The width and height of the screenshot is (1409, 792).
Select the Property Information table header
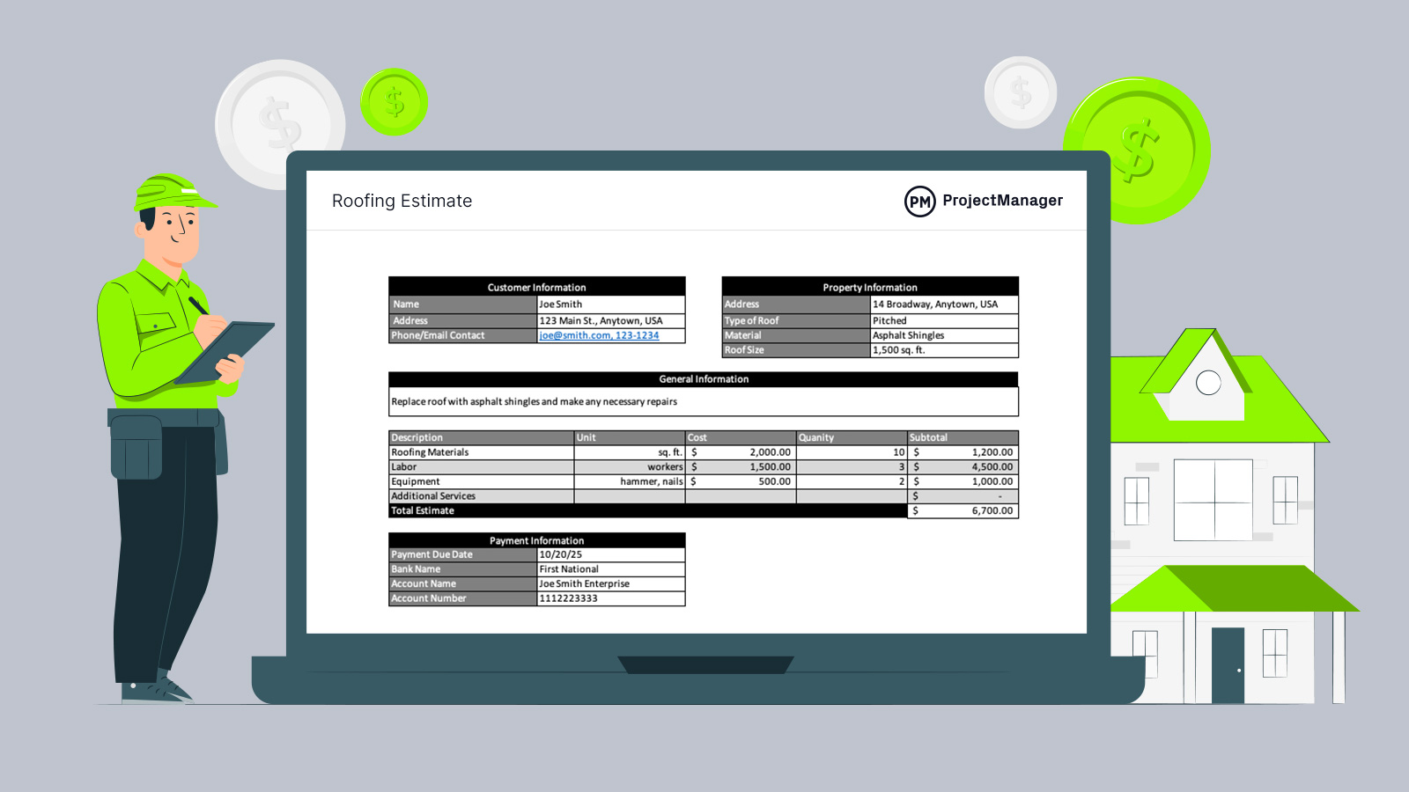click(x=869, y=287)
